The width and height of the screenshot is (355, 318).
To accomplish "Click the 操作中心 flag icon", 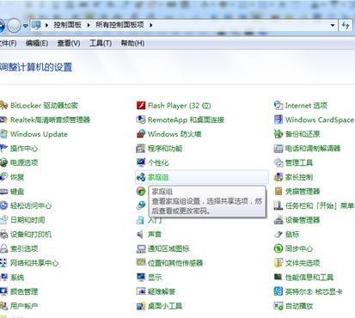I will [x=3, y=148].
